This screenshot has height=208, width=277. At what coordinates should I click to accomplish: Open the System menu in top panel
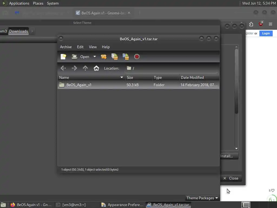53,3
